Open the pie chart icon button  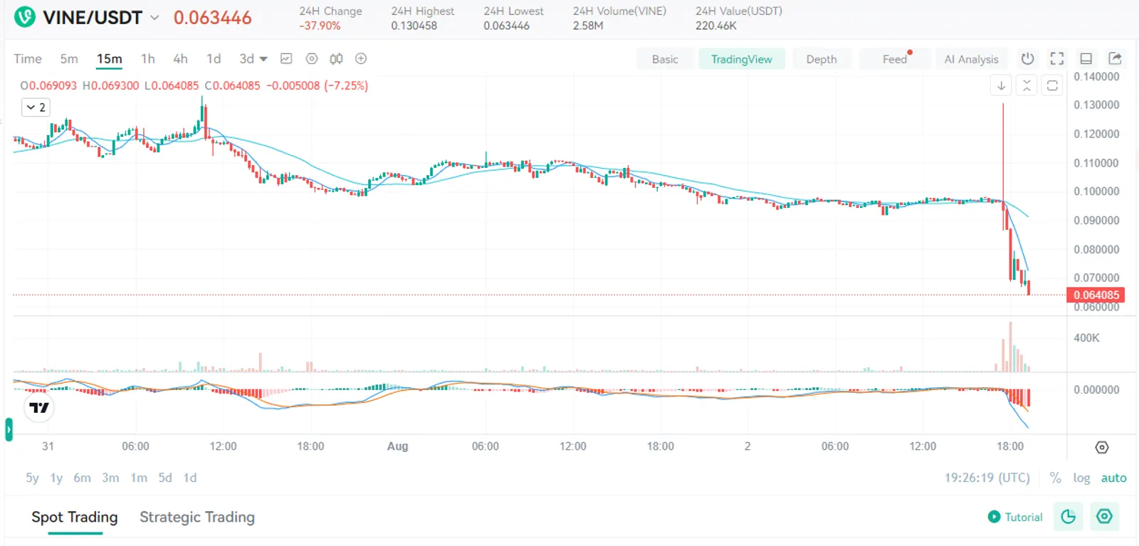coord(1069,517)
